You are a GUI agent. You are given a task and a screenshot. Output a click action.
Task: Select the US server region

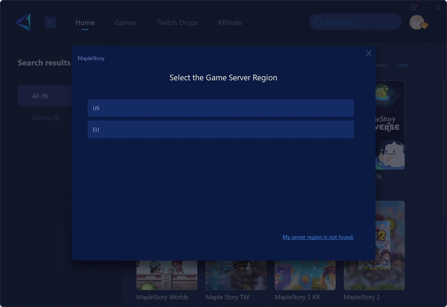(221, 108)
